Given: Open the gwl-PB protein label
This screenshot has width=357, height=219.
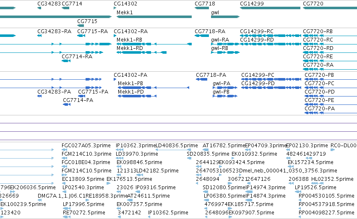Looking at the screenshot, I should point(221,92).
